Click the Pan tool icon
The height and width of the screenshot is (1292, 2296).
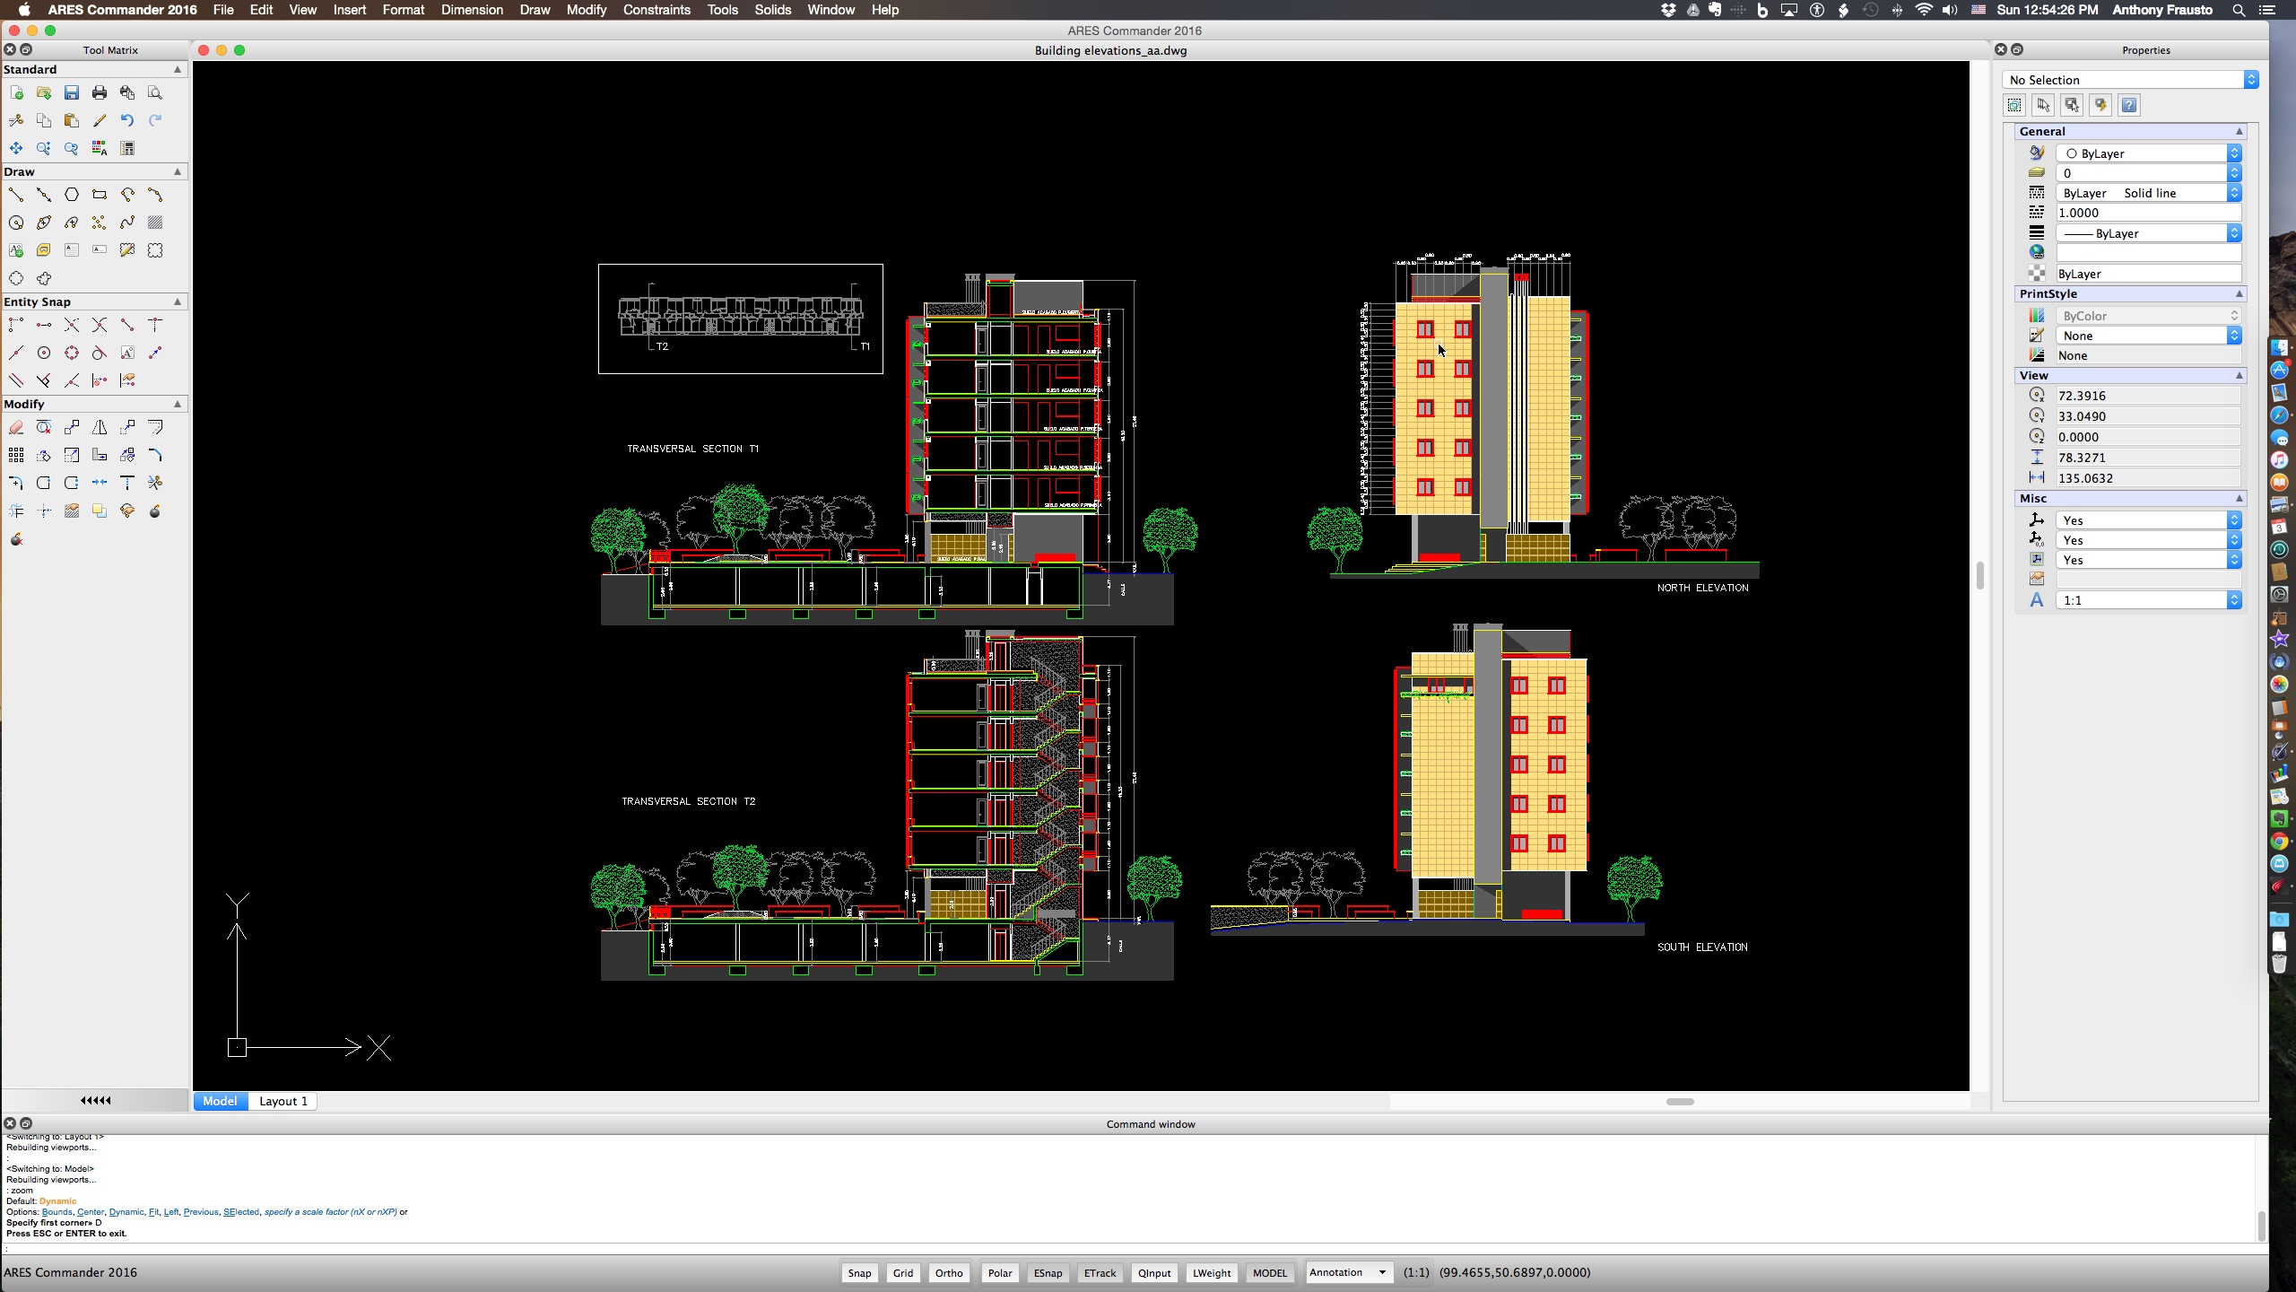[16, 148]
